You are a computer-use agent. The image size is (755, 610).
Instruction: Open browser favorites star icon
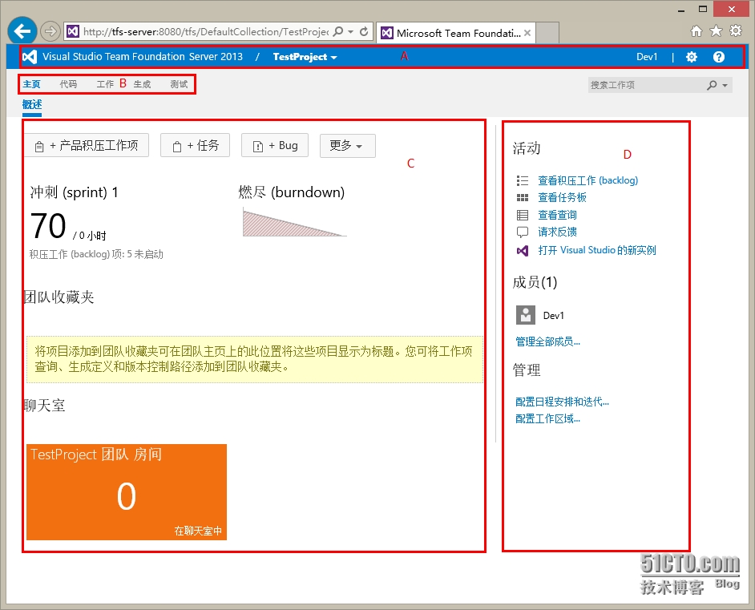point(716,31)
